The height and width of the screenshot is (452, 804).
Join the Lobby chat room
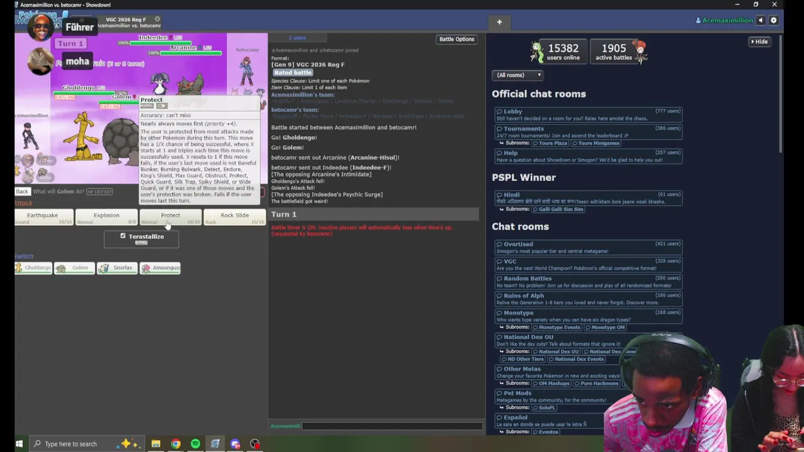pyautogui.click(x=588, y=114)
